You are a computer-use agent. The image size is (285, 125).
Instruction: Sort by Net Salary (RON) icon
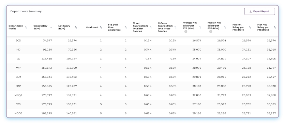pyautogui.click(x=76, y=27)
